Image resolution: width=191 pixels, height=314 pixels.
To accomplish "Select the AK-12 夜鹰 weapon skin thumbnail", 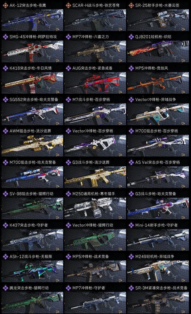I will click(x=32, y=20).
